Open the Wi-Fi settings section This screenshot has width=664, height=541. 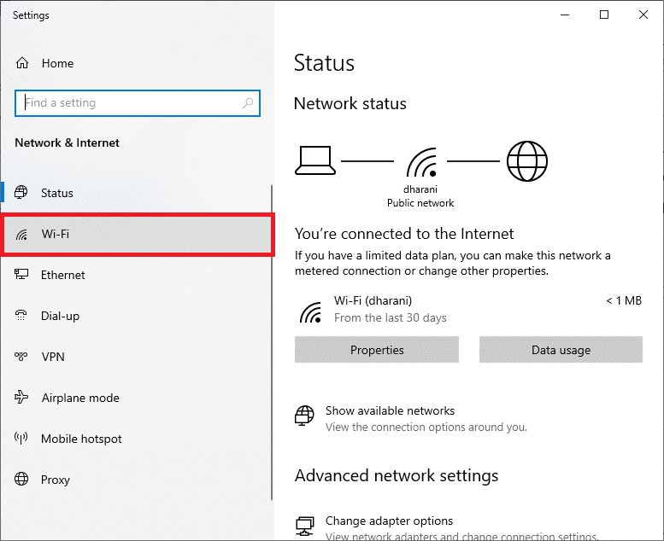click(138, 234)
